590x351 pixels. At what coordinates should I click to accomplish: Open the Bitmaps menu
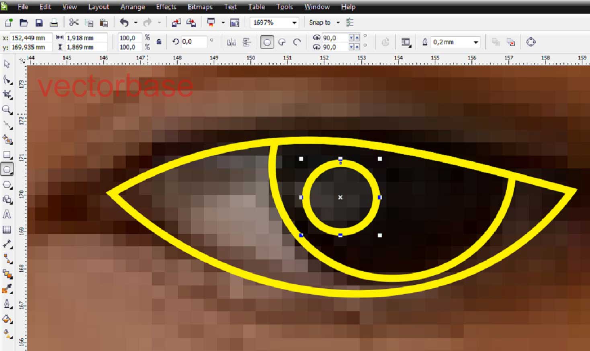pos(200,7)
